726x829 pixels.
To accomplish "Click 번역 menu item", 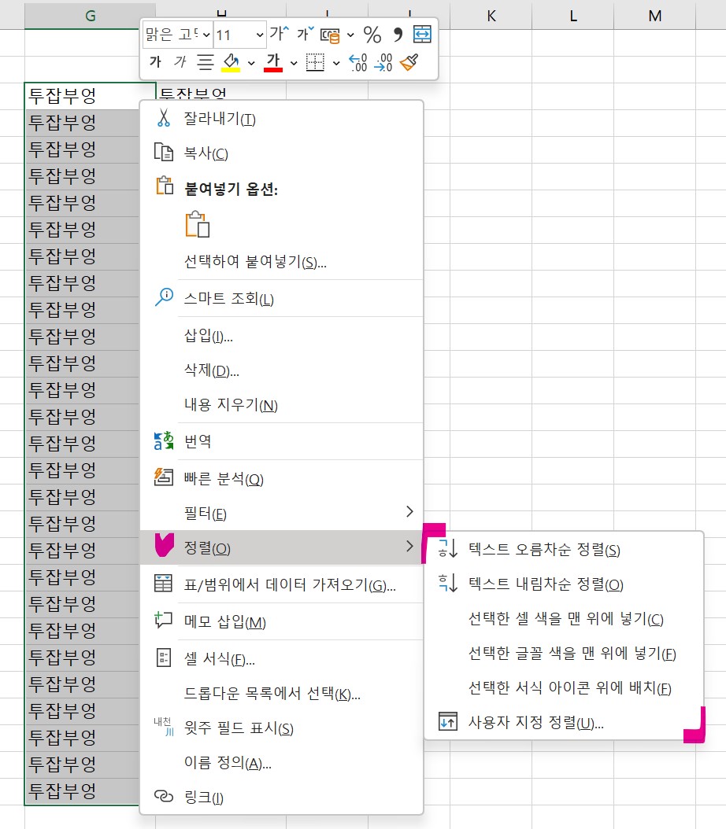I will (282, 441).
